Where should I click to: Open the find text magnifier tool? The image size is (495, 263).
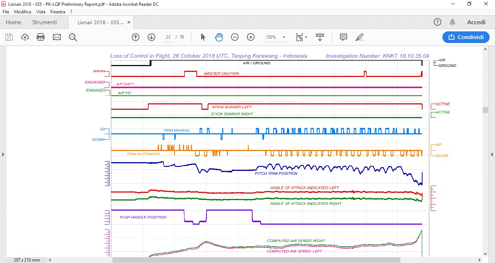(x=73, y=37)
